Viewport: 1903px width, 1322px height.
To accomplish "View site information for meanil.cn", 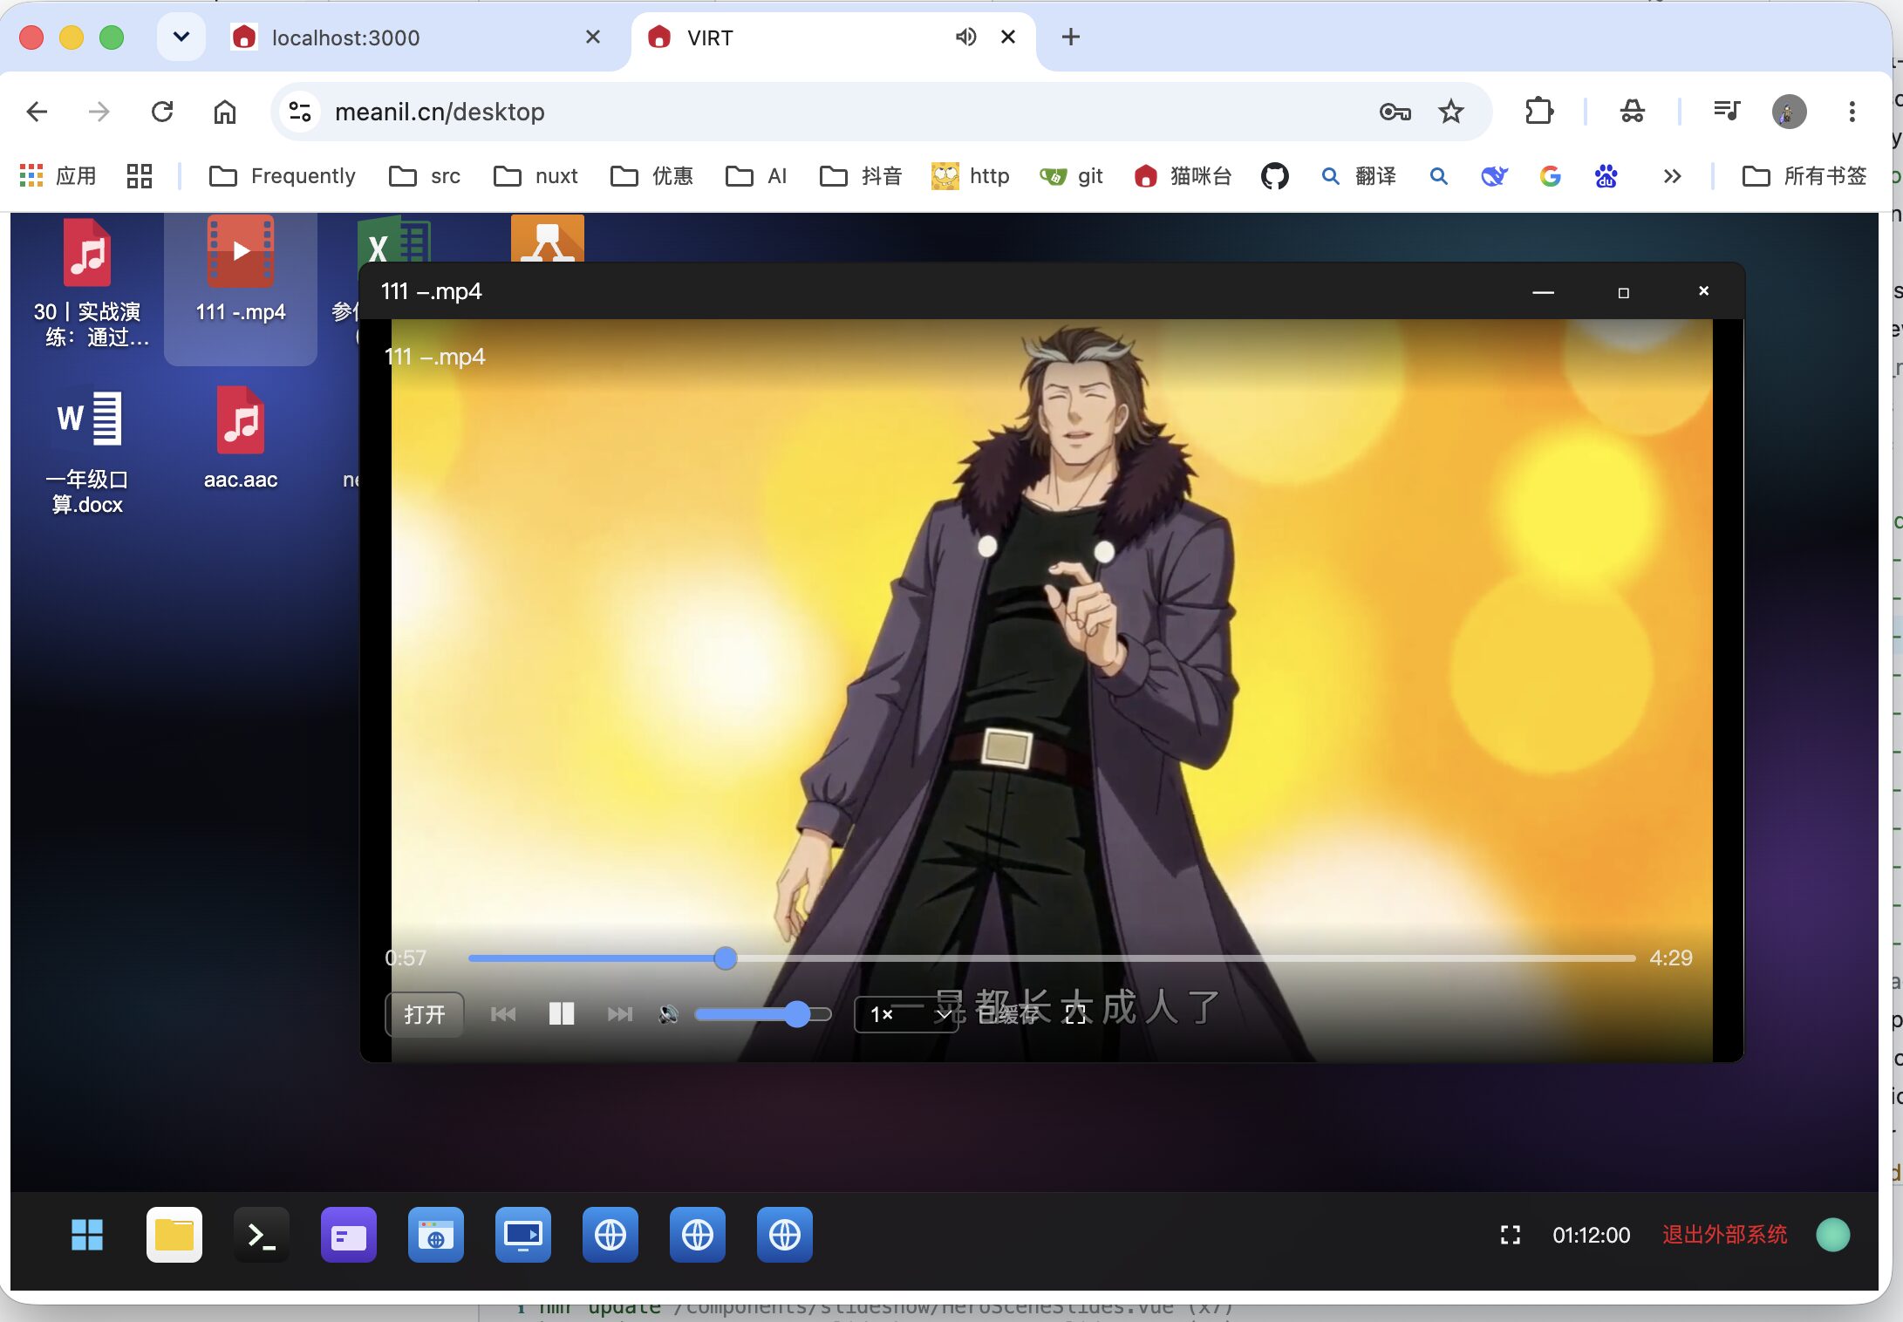I will click(300, 112).
